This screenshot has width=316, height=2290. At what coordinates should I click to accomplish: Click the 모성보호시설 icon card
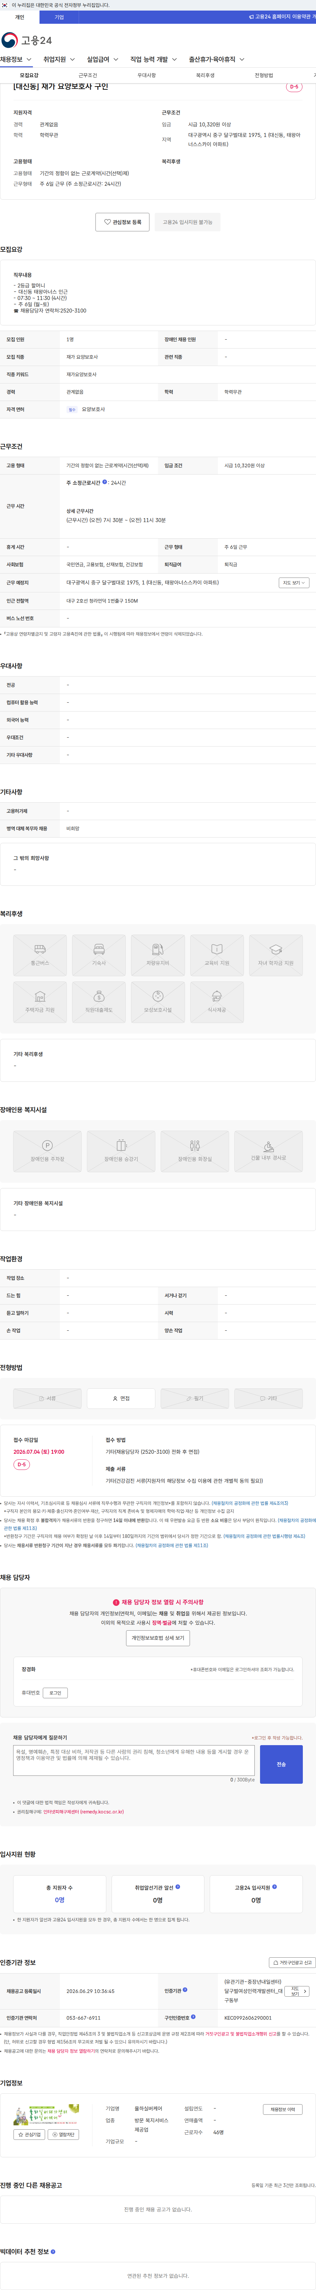tap(158, 1002)
